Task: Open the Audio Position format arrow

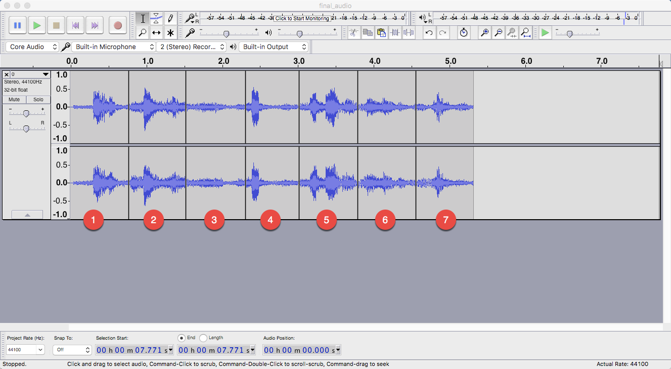Action: click(x=338, y=350)
